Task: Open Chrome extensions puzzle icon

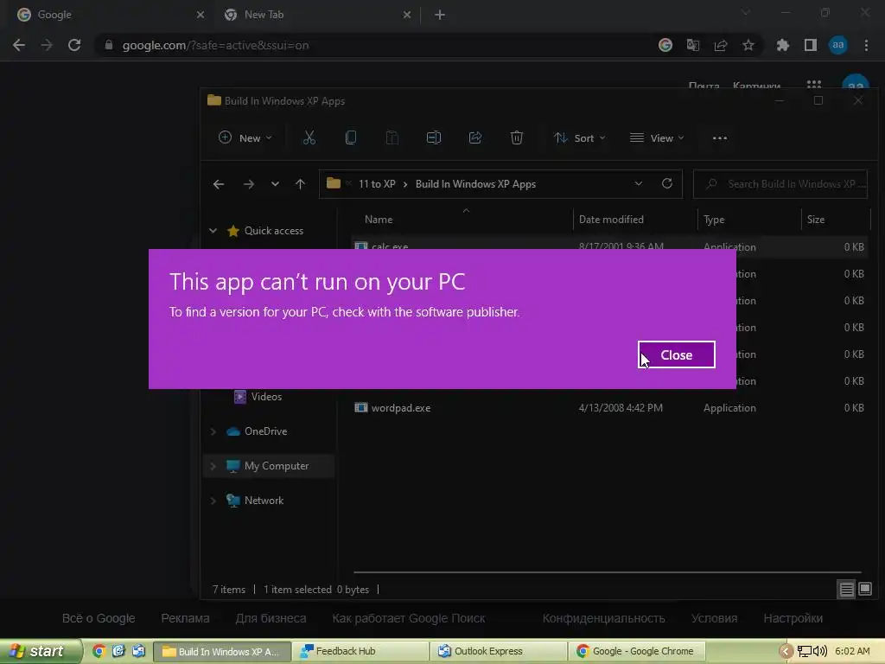Action: [782, 45]
